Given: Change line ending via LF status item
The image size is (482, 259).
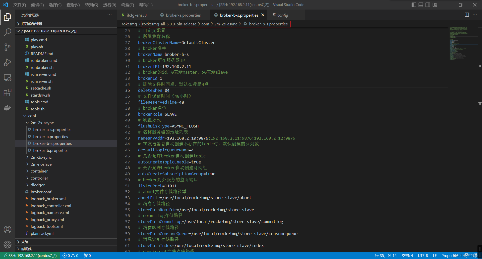Looking at the screenshot, I should 435,255.
